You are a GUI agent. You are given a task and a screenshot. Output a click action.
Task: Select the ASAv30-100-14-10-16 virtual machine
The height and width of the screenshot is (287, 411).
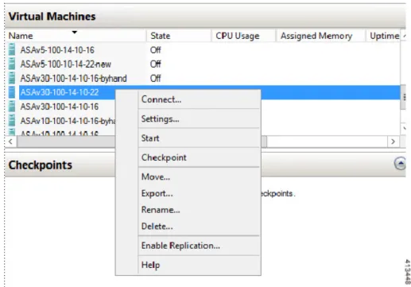coord(60,107)
